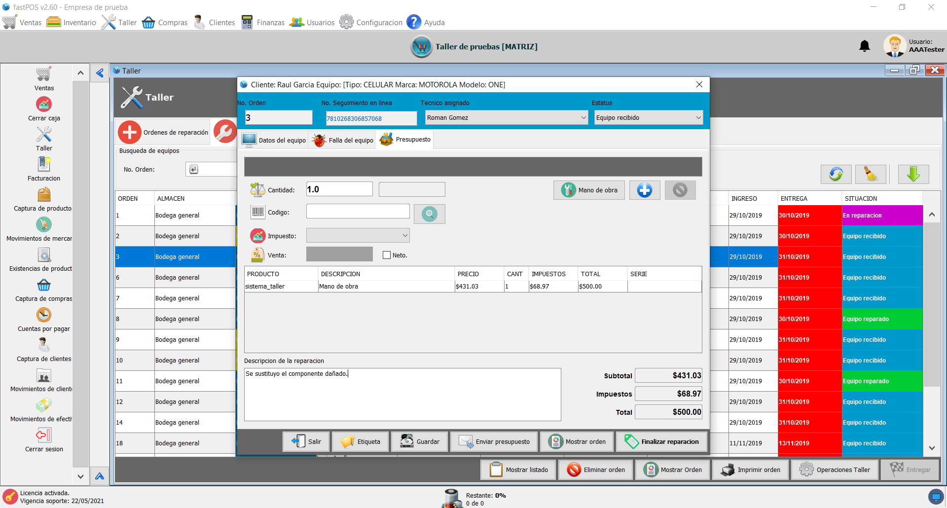This screenshot has height=508, width=947.
Task: Click the Enviar presupuesto button
Action: [x=494, y=441]
